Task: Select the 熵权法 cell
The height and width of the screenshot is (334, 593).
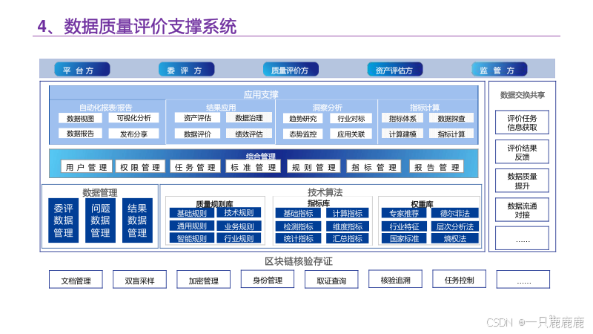Action: pyautogui.click(x=454, y=238)
